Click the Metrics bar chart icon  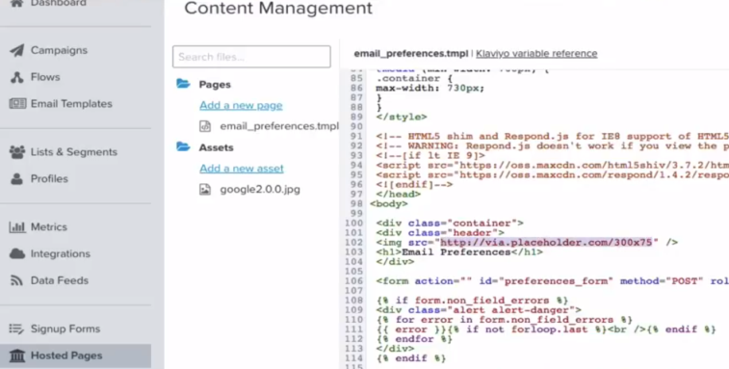[17, 227]
